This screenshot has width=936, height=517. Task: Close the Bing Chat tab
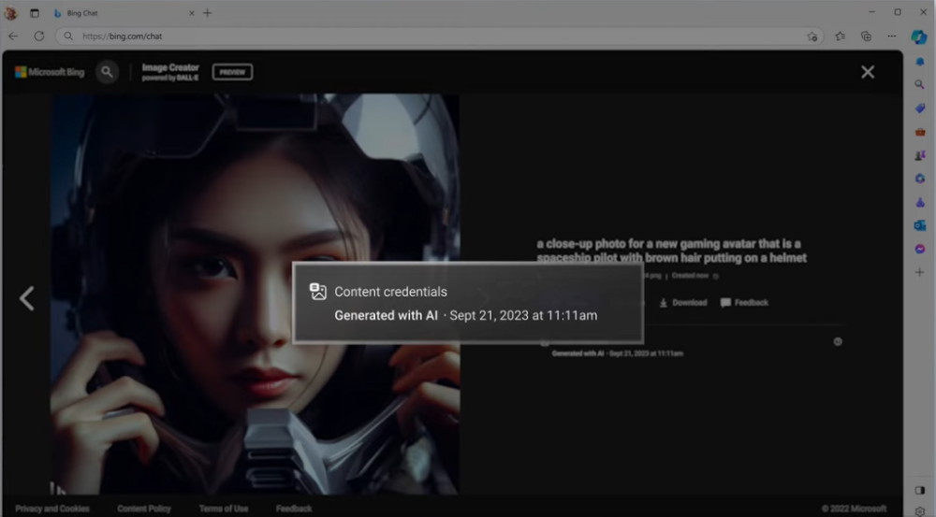pos(192,13)
